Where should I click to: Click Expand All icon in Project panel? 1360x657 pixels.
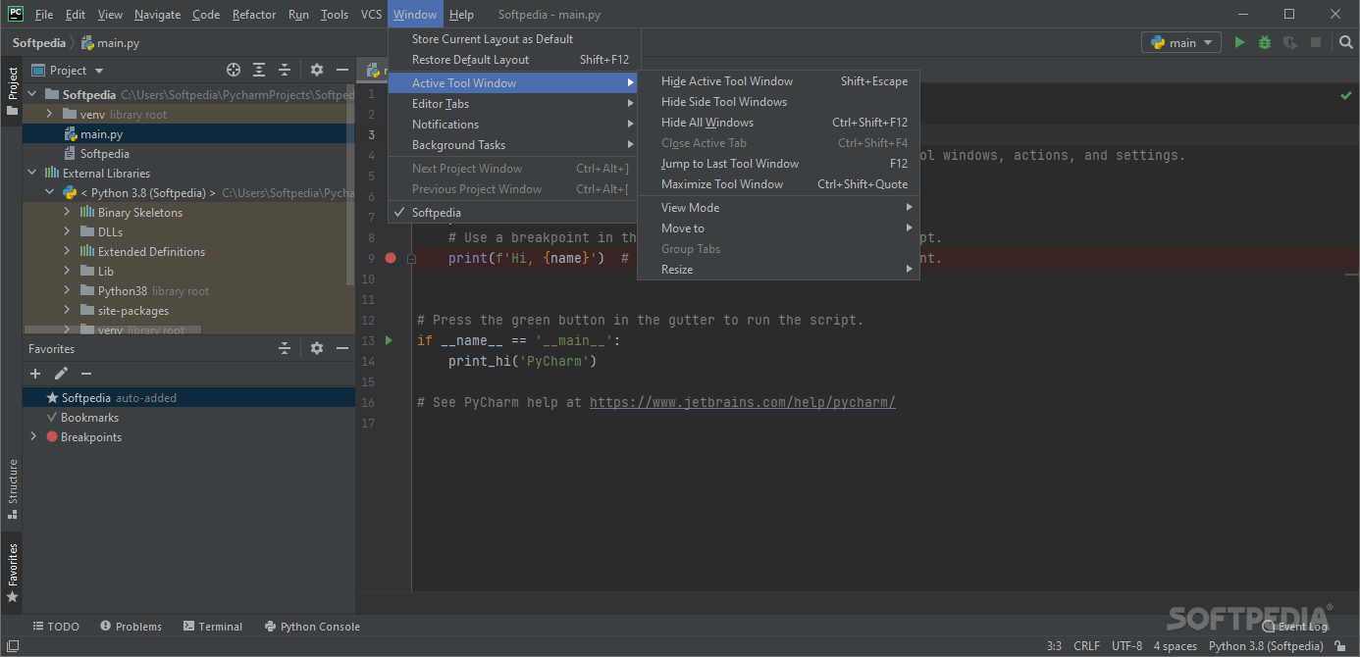[259, 70]
